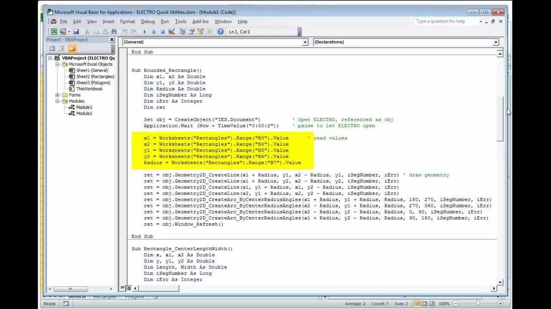This screenshot has width=551, height=309.
Task: Open the Window menu
Action: (x=223, y=21)
